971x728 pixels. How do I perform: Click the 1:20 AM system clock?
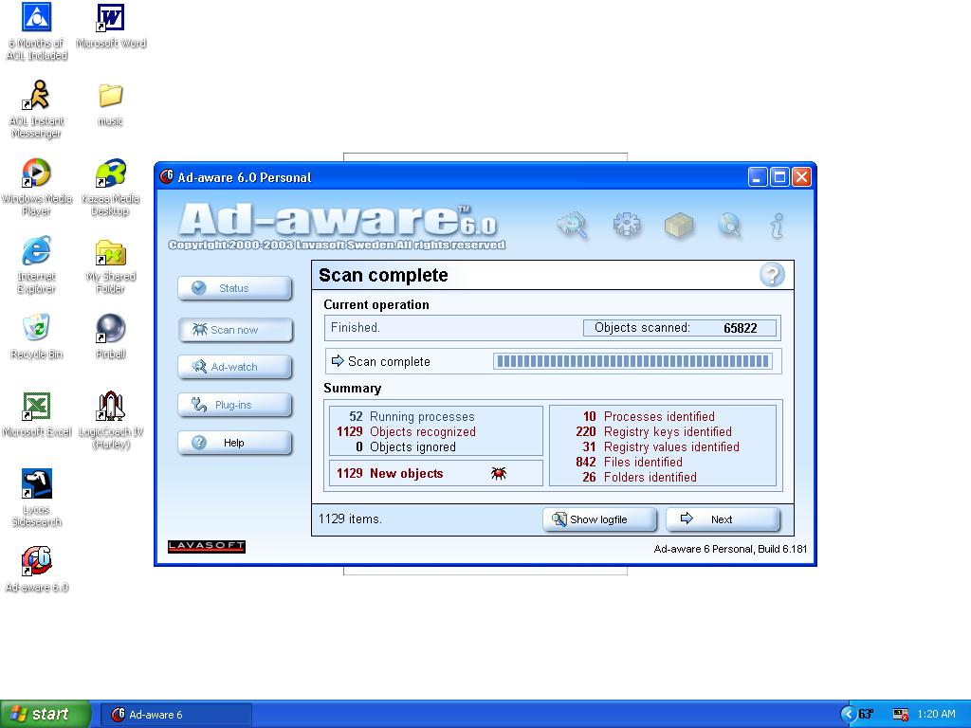[936, 715]
